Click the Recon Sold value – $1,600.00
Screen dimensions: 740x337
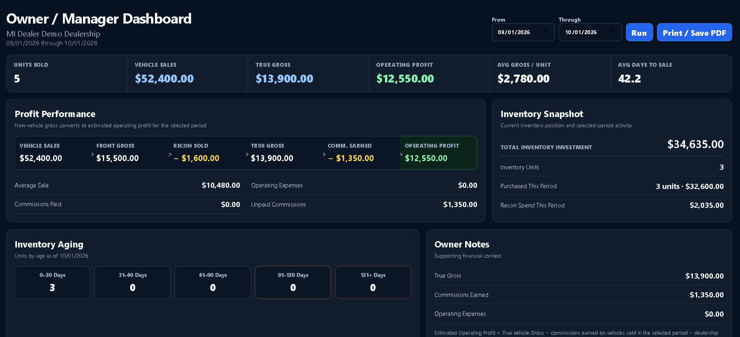[197, 158]
